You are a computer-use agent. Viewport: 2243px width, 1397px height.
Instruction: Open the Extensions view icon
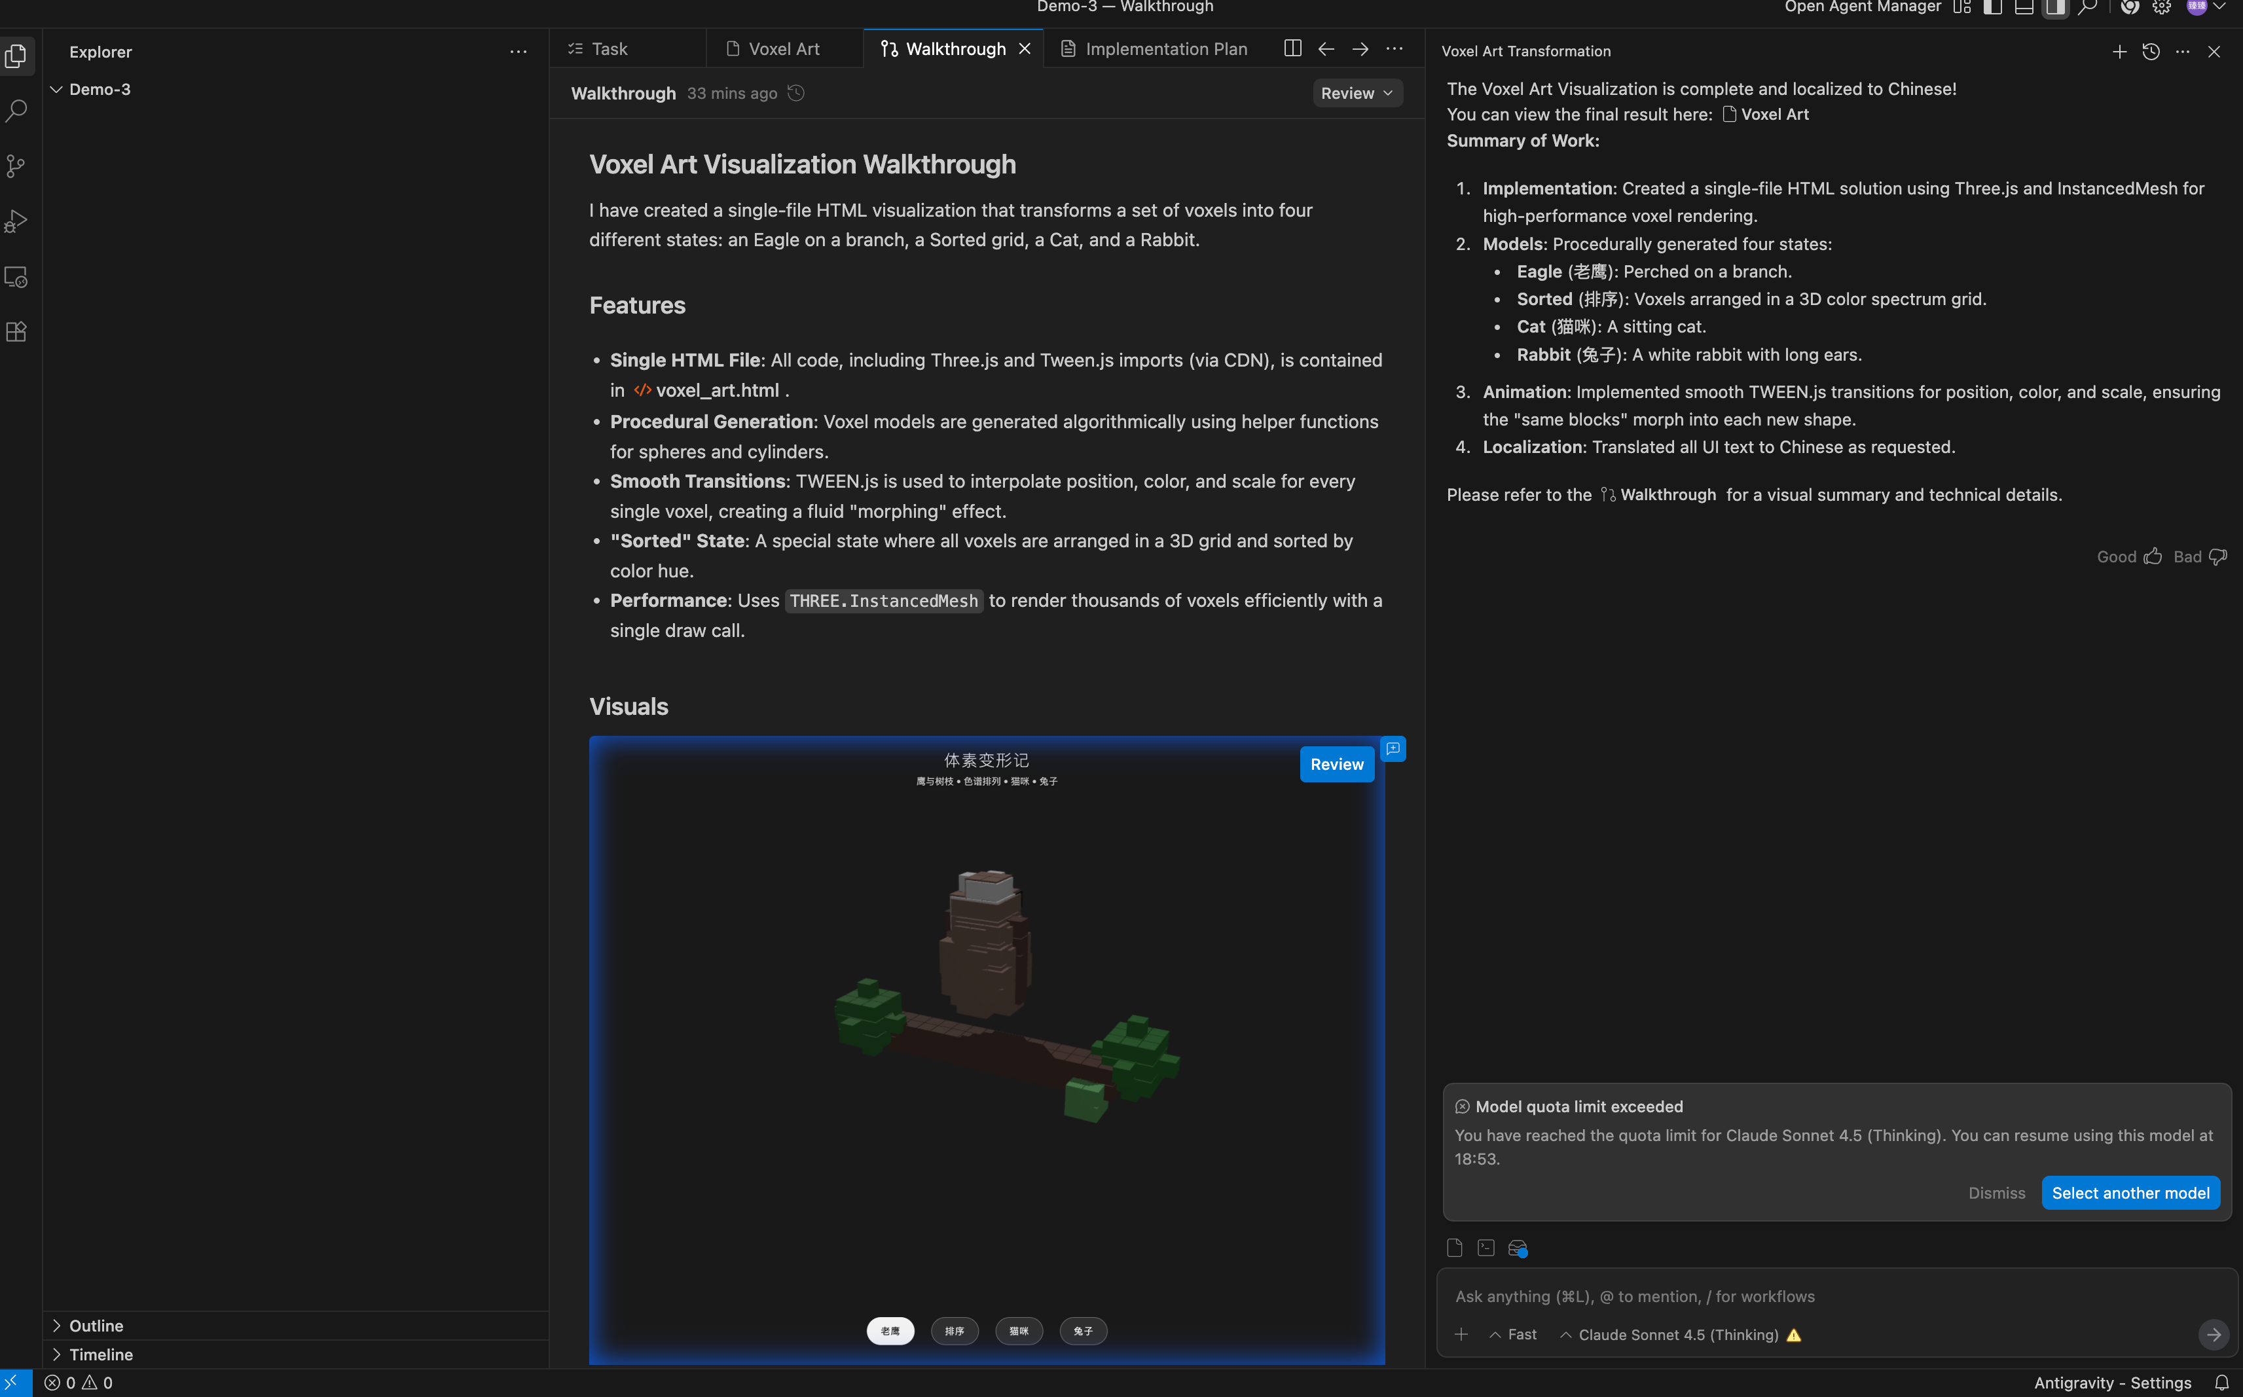click(16, 332)
